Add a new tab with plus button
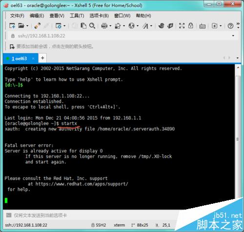 click(42, 58)
